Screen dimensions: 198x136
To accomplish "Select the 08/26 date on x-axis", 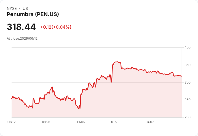I will pos(46,122).
